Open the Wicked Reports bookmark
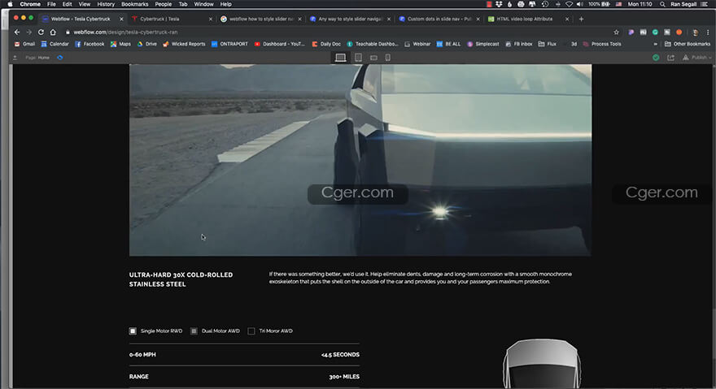Screen dimensions: 716x389 [x=184, y=44]
